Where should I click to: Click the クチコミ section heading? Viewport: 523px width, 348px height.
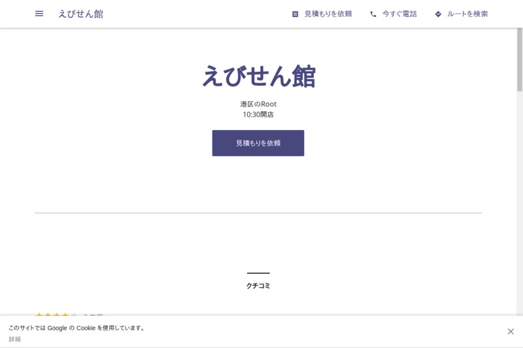tap(258, 285)
